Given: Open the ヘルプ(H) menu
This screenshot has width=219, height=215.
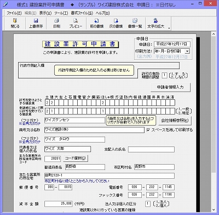Looking at the screenshot, I should (x=102, y=13).
